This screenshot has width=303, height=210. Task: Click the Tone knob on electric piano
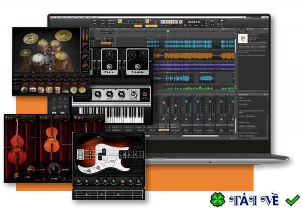(109, 94)
